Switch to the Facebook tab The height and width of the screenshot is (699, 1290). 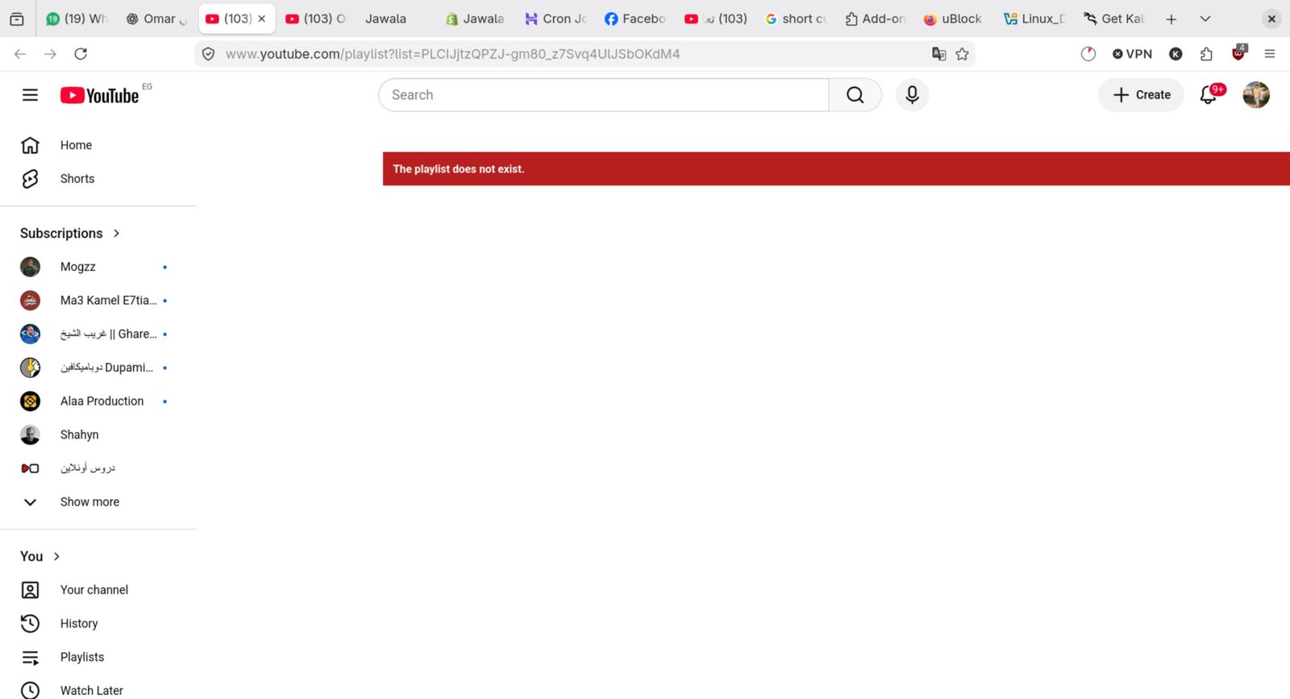[635, 19]
